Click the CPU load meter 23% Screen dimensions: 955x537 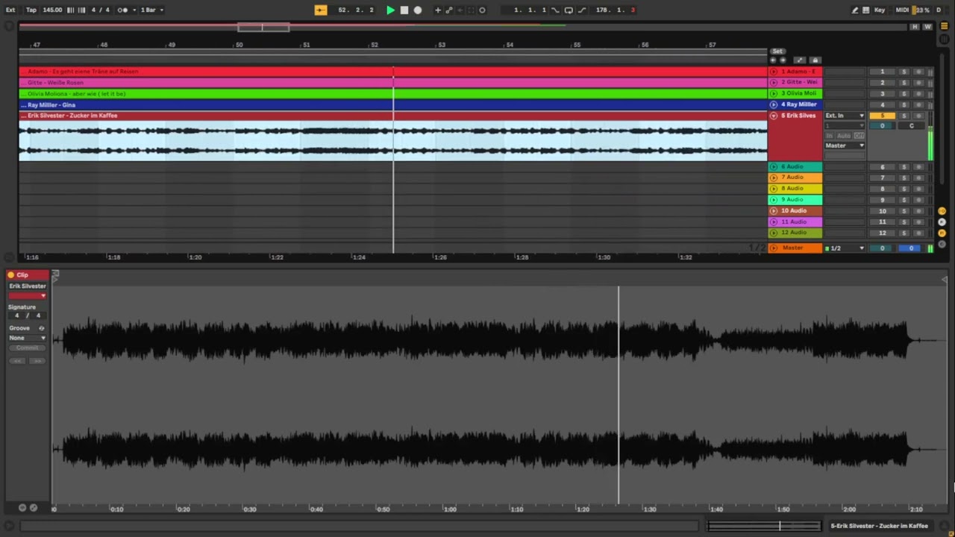(x=922, y=10)
